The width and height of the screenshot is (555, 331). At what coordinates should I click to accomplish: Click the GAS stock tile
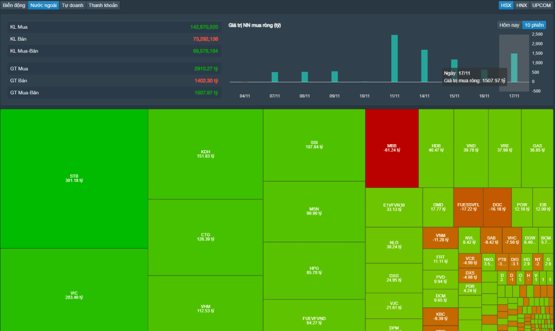click(537, 148)
